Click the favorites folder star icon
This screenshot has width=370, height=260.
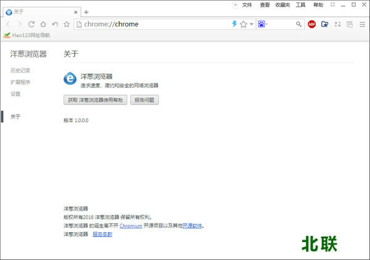pos(324,24)
